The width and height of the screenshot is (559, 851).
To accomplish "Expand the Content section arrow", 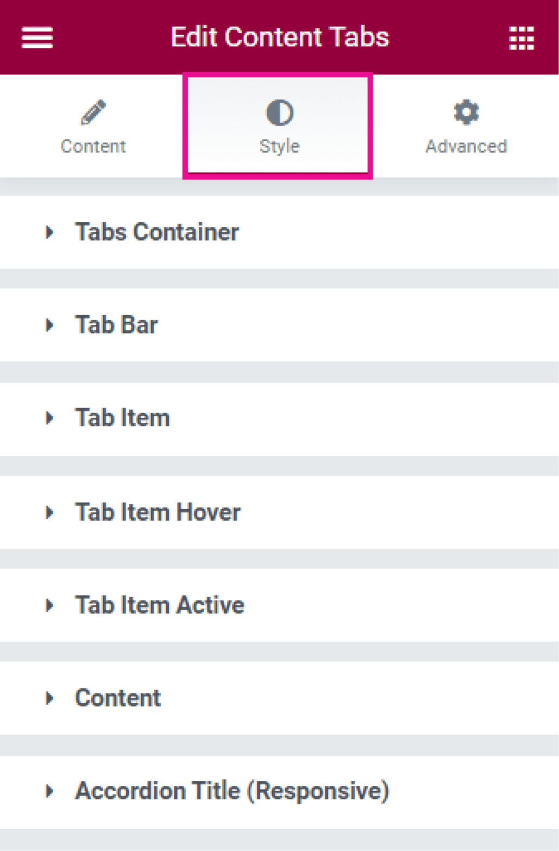I will (x=49, y=698).
